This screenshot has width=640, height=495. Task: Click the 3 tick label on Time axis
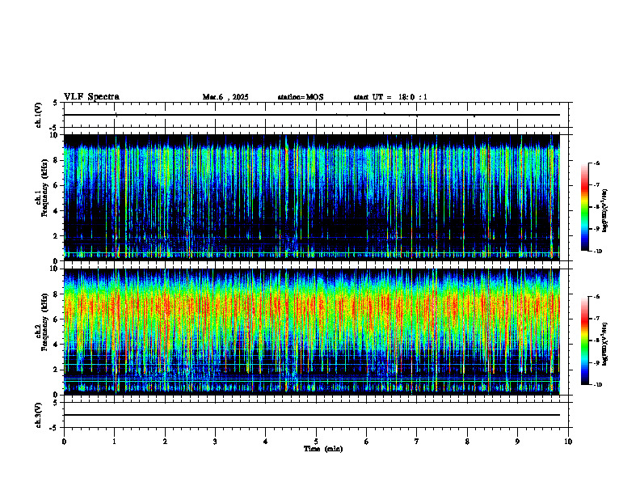(x=215, y=442)
